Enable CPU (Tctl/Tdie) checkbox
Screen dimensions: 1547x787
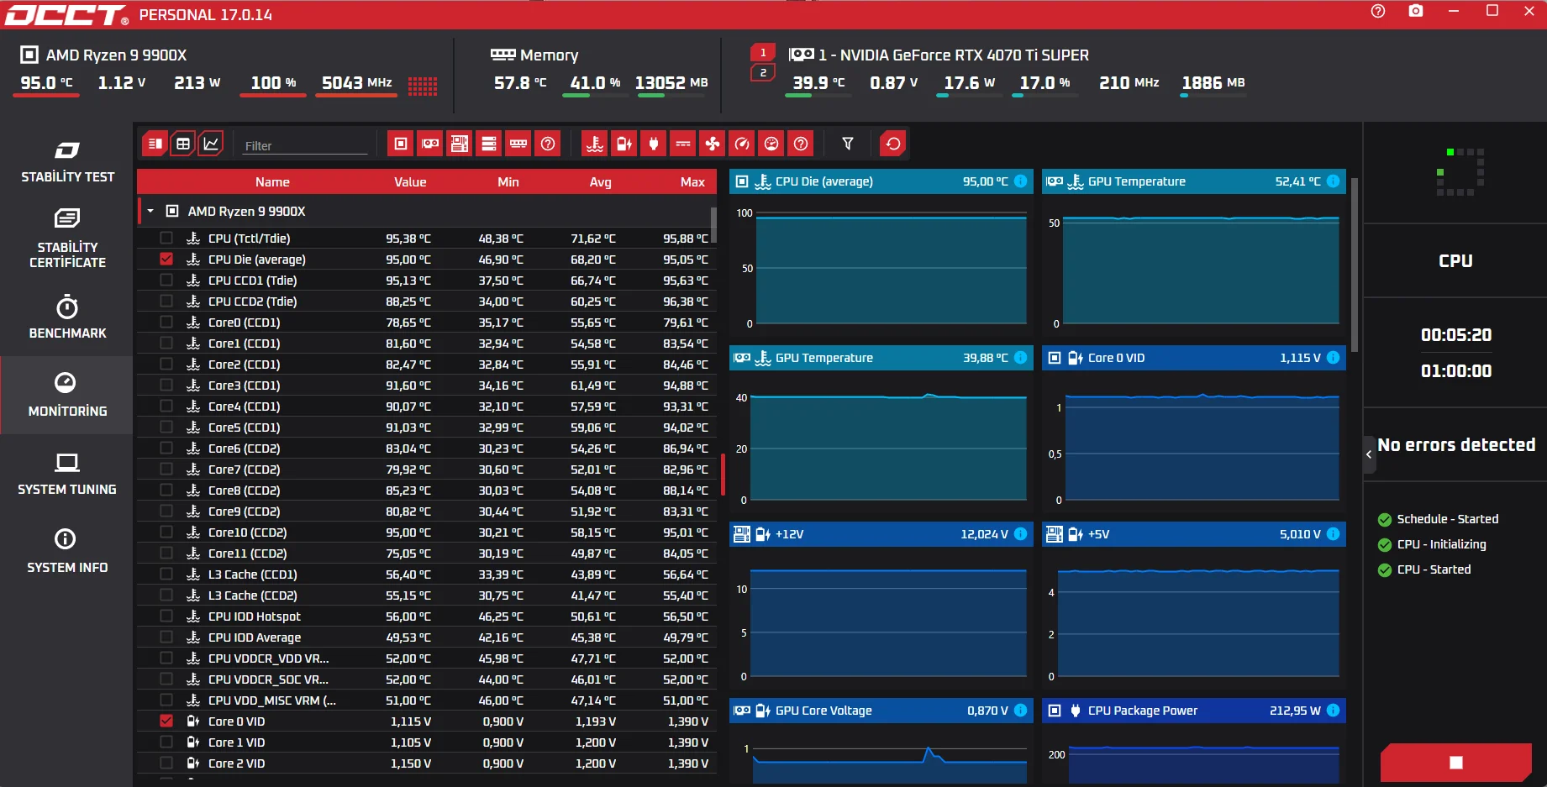(x=166, y=239)
